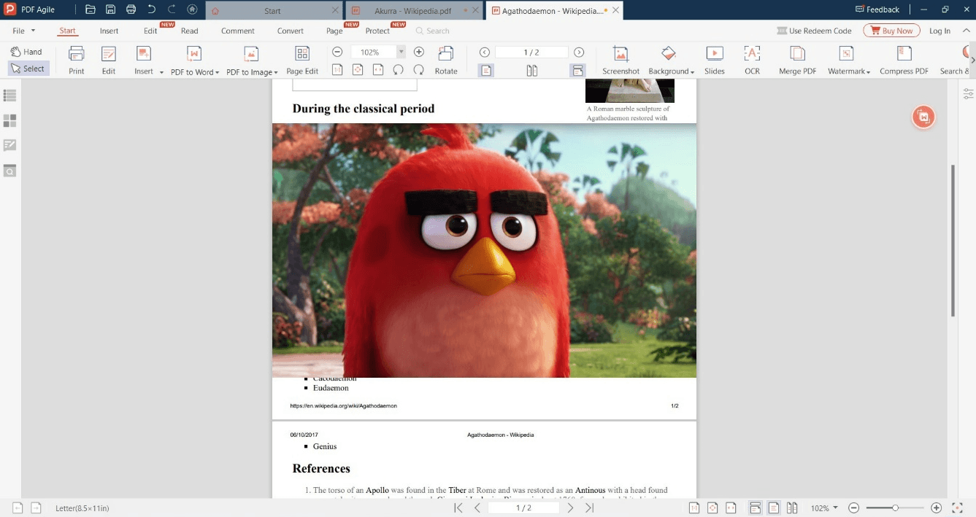The width and height of the screenshot is (976, 517).
Task: Click the Open folder icon in title bar
Action: tap(91, 9)
